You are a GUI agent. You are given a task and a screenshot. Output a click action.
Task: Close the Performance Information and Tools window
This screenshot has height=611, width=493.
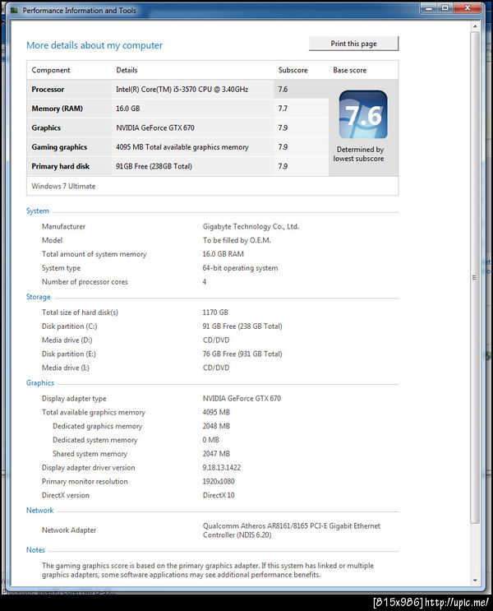468,7
